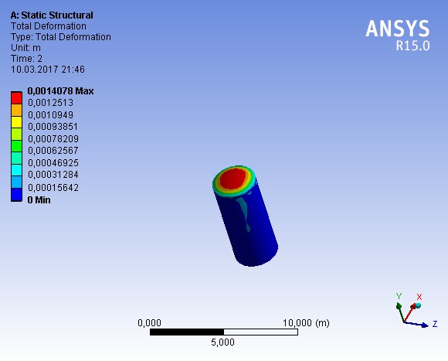
Task: Click legend value 0,00031284
Action: [53, 175]
